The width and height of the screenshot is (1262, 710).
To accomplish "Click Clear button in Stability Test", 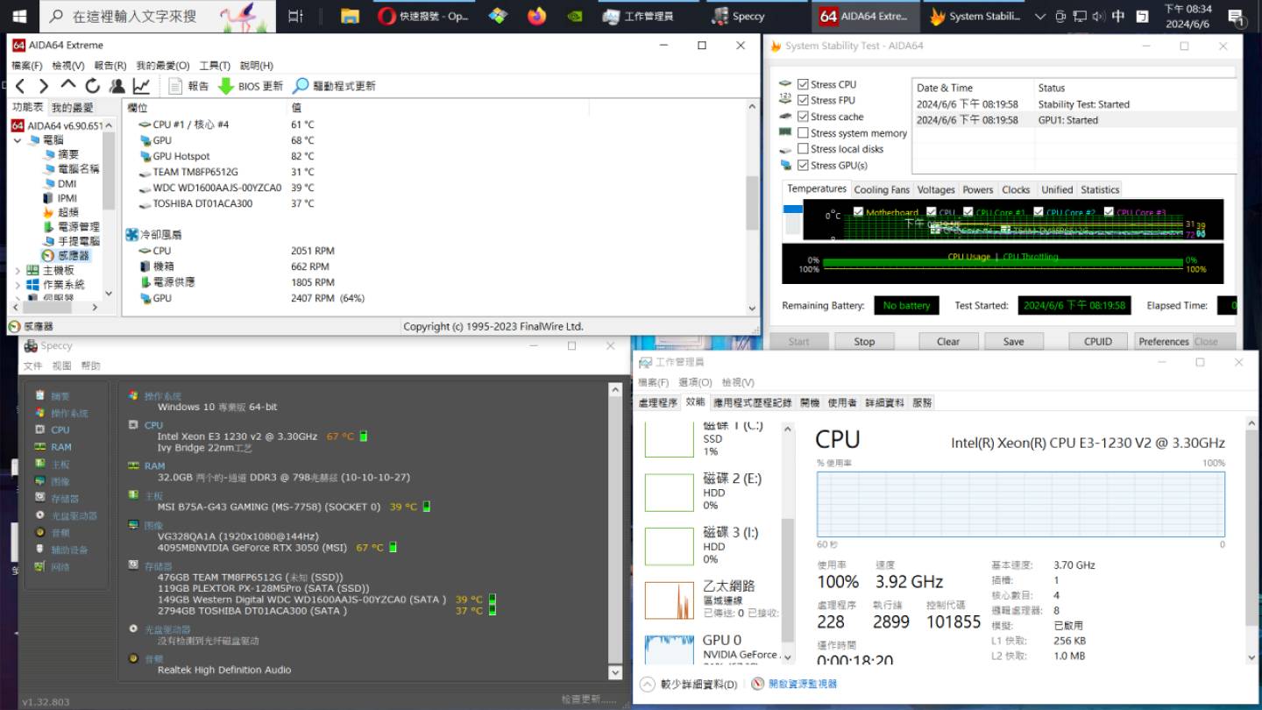I will pos(948,342).
